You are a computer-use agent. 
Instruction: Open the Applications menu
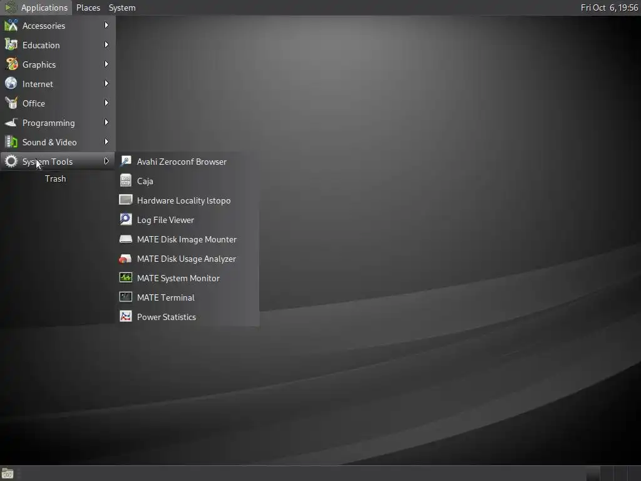[x=36, y=8]
